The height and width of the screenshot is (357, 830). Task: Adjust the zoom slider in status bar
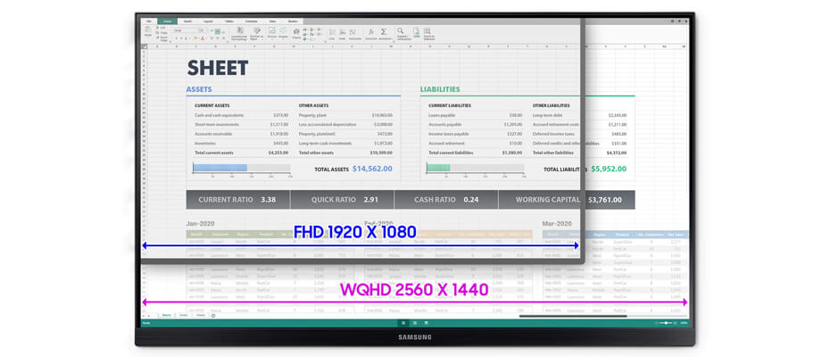pyautogui.click(x=666, y=322)
